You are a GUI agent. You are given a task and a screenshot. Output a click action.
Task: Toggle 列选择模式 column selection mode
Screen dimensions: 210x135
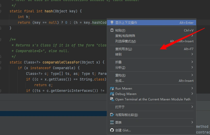pyautogui.click(x=125, y=41)
